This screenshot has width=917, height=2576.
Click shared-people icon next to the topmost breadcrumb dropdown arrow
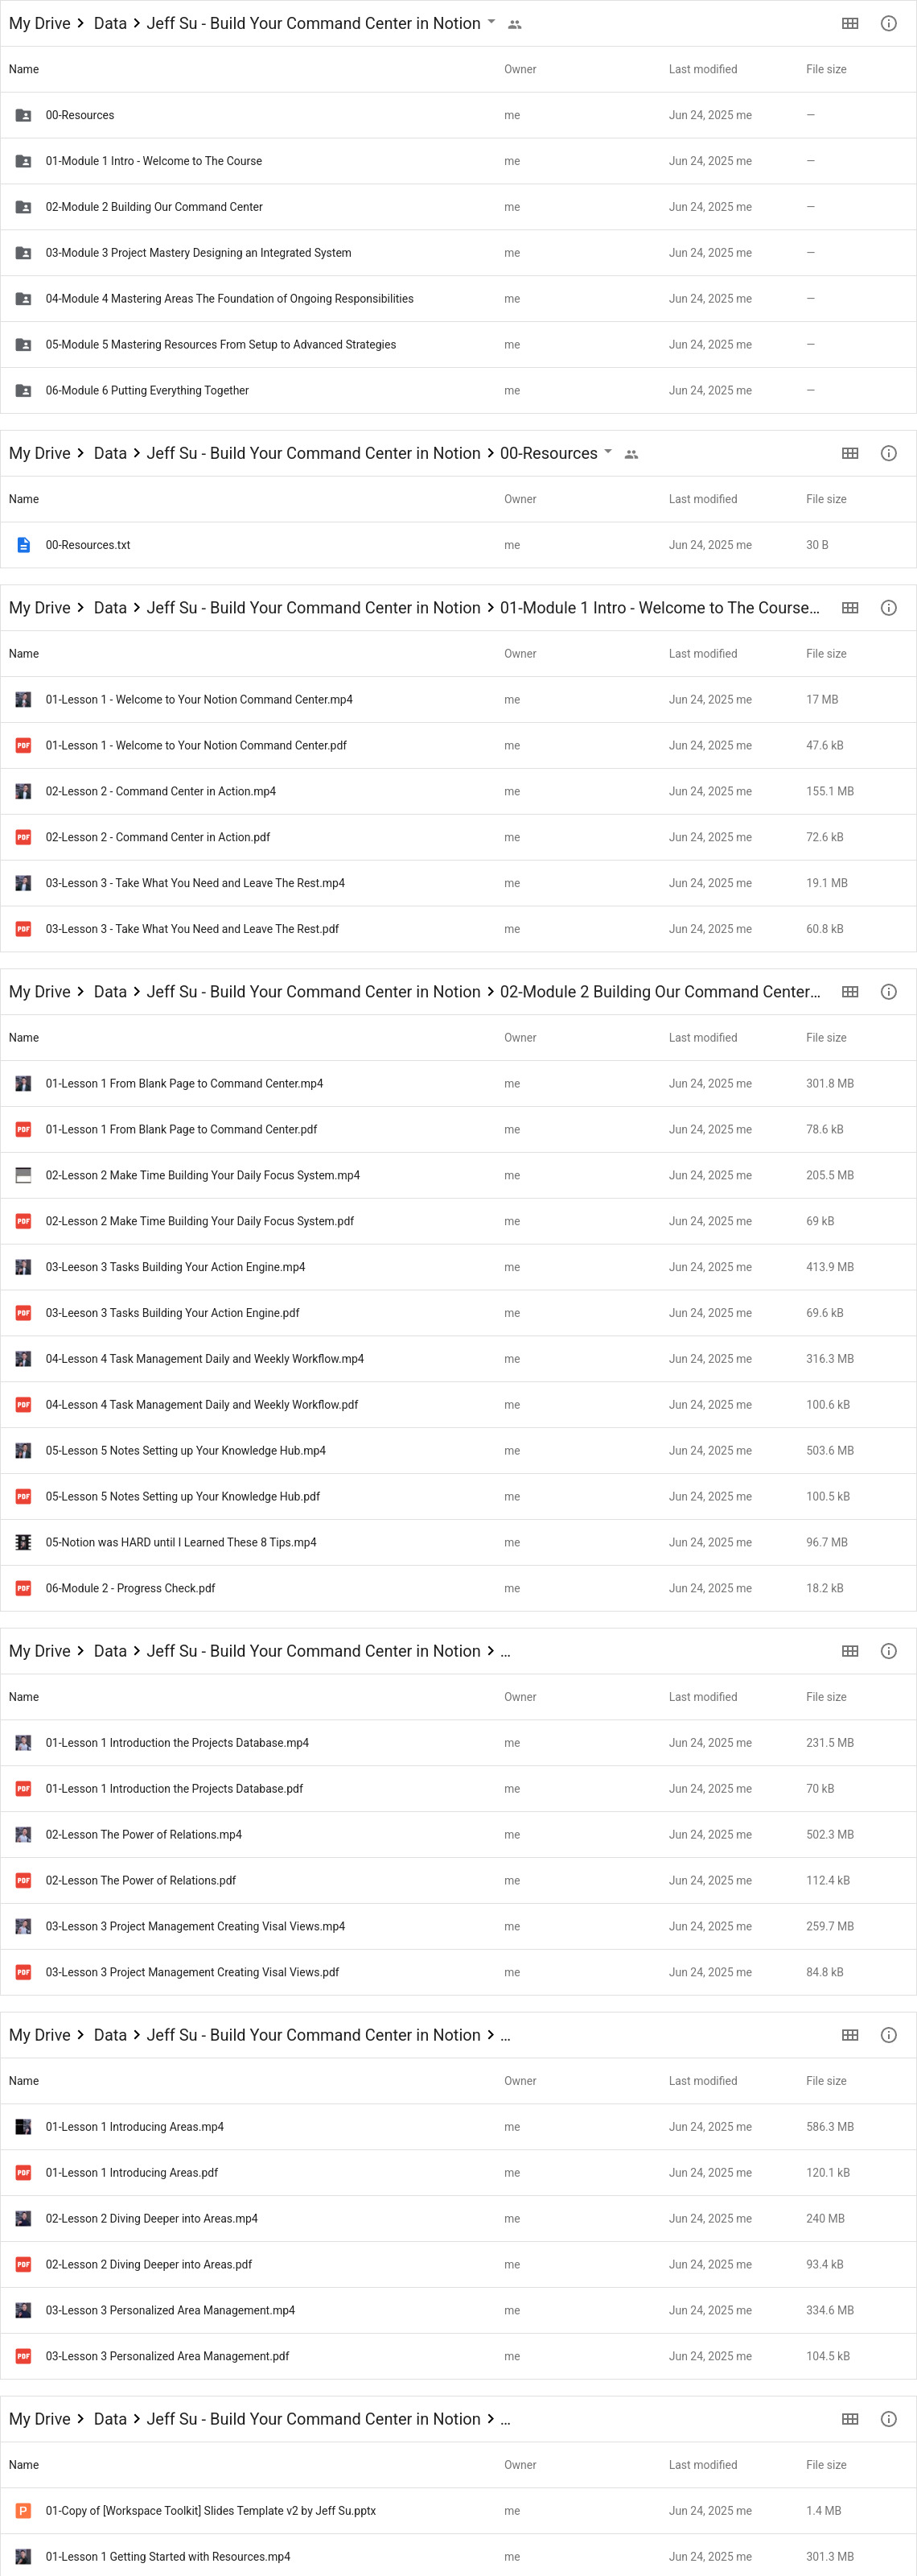(x=515, y=24)
